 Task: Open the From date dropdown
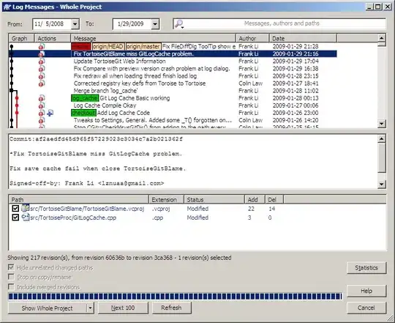tap(75, 24)
